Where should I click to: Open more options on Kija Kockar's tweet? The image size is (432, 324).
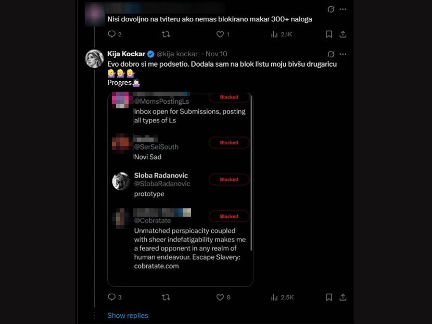[343, 54]
